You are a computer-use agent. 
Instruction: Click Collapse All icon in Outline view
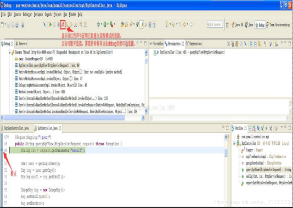(x=250, y=128)
